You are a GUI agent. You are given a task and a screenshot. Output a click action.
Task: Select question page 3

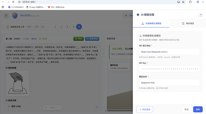(x=67, y=27)
